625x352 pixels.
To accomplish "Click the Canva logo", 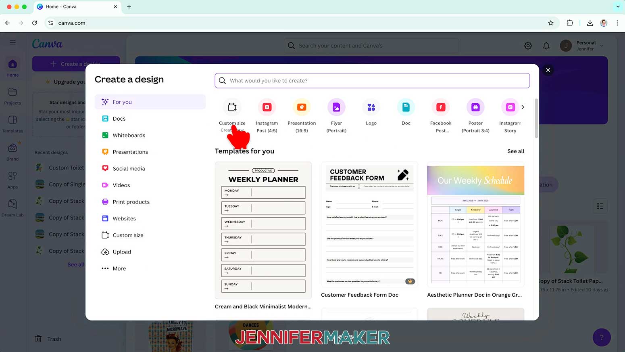I will 47,44.
